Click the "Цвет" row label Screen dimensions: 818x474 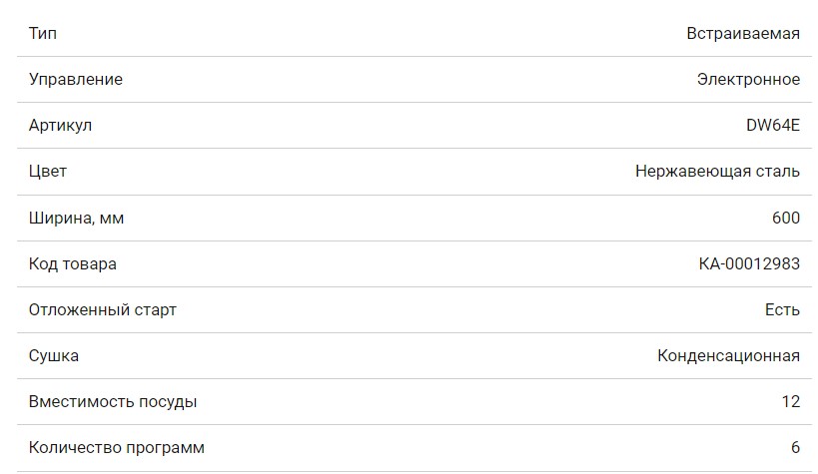click(x=48, y=172)
